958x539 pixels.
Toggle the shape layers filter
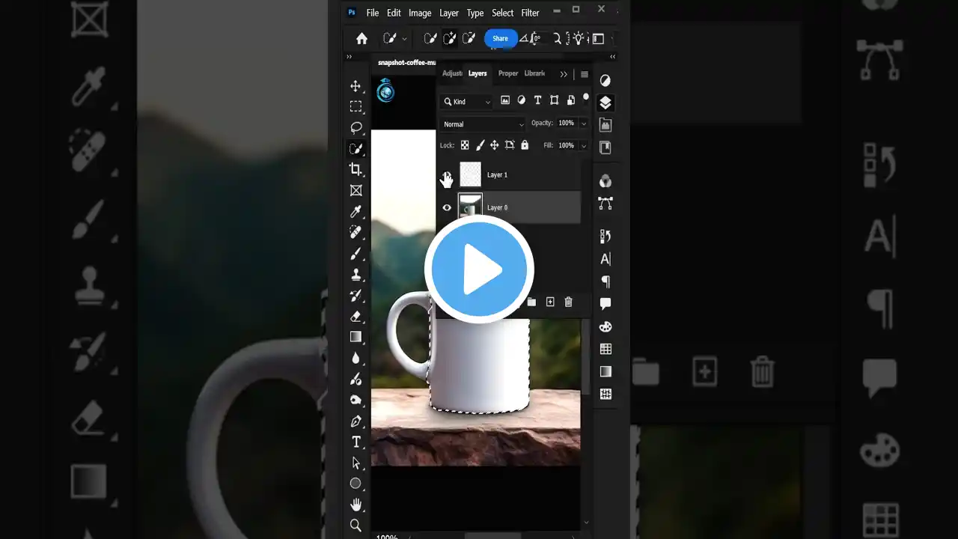(554, 100)
